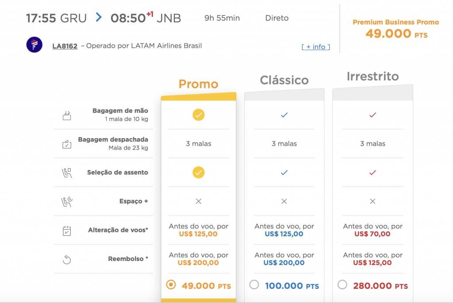
Task: Click the blue arrow between GRU and JNB
Action: click(99, 17)
